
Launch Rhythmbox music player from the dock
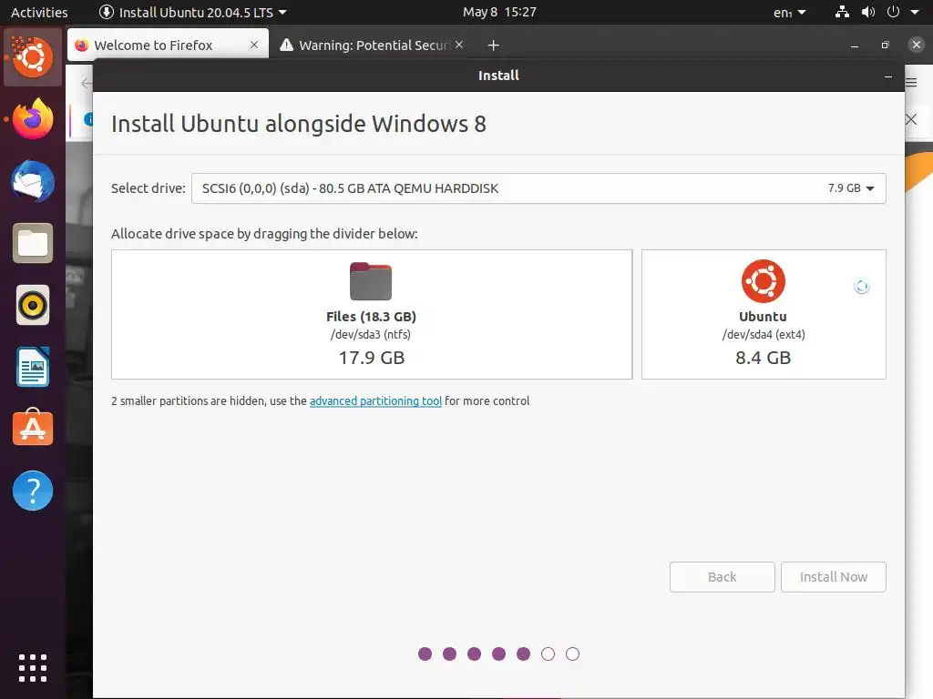click(33, 306)
